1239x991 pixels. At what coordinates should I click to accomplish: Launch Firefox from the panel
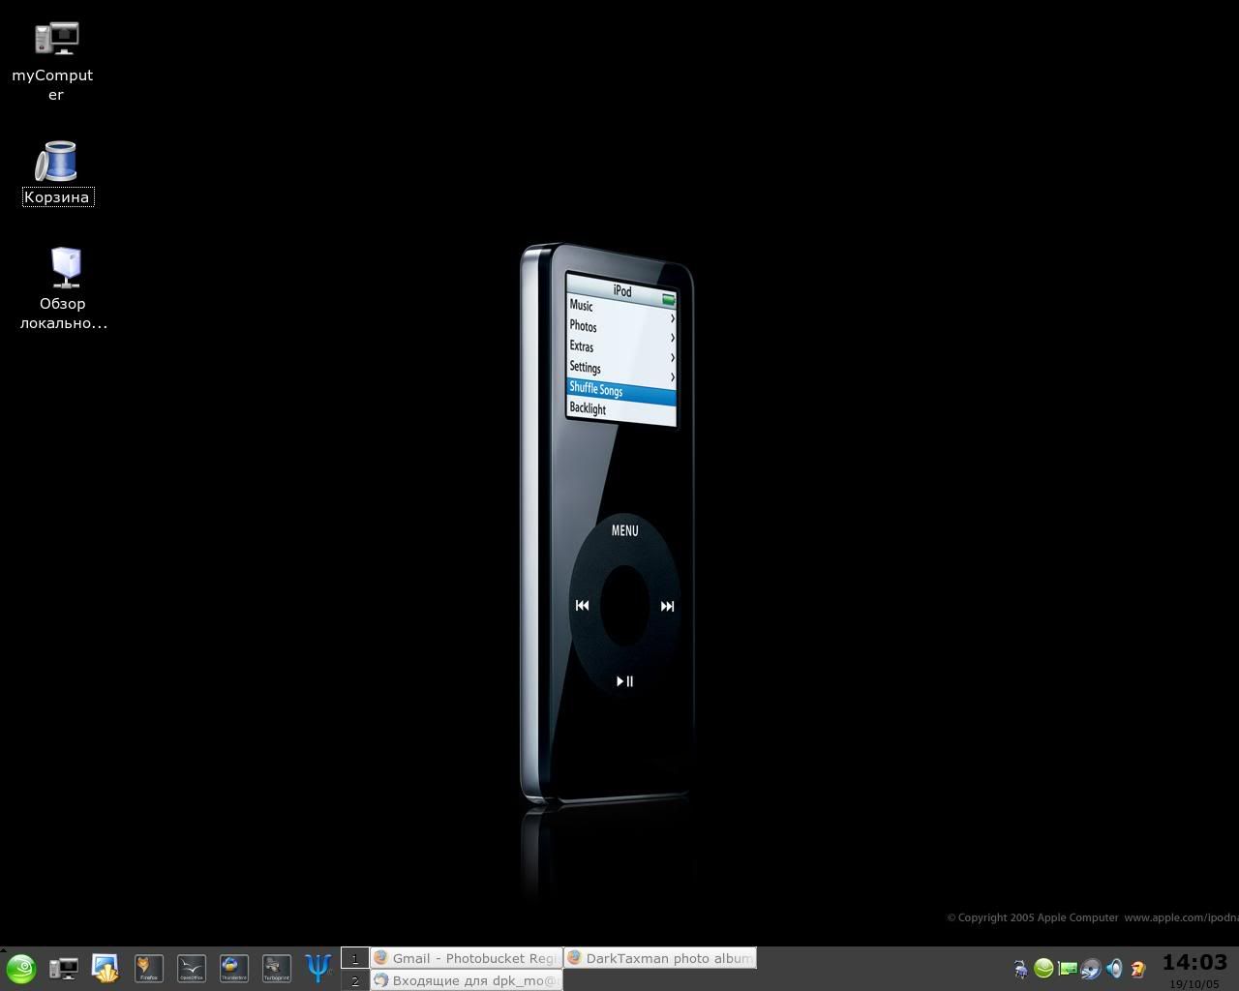[x=148, y=968]
